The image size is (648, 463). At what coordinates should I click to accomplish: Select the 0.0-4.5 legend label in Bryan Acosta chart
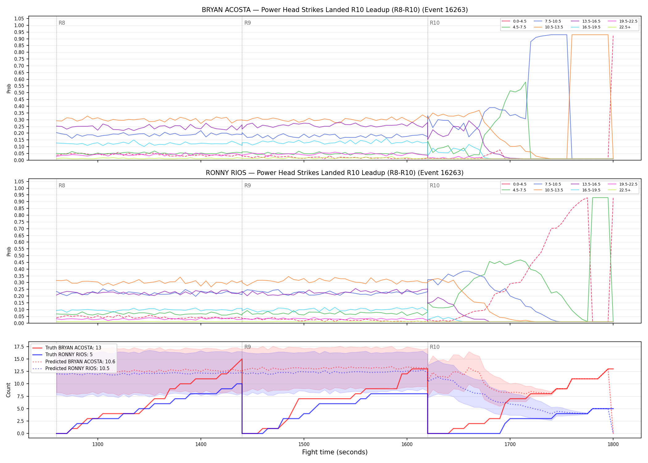click(520, 21)
